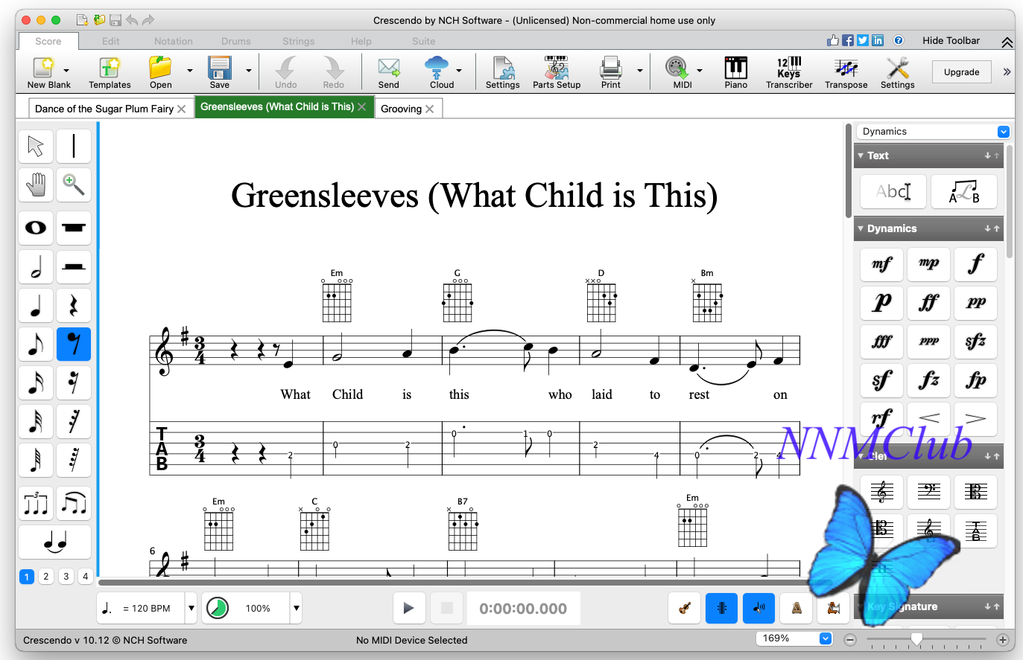Viewport: 1023px width, 660px height.
Task: Zoom out with the minus button
Action: point(850,639)
